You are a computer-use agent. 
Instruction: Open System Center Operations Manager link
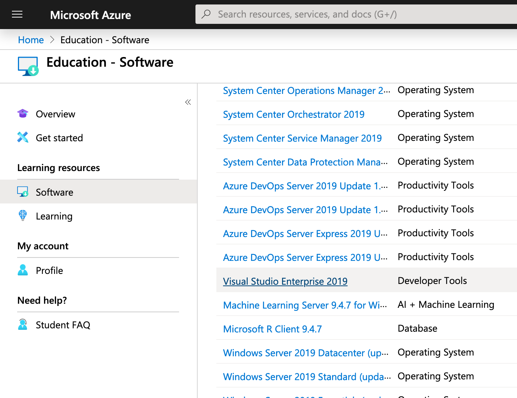pos(307,91)
